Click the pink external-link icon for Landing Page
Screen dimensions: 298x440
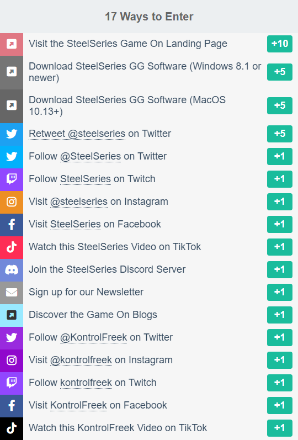(x=12, y=44)
